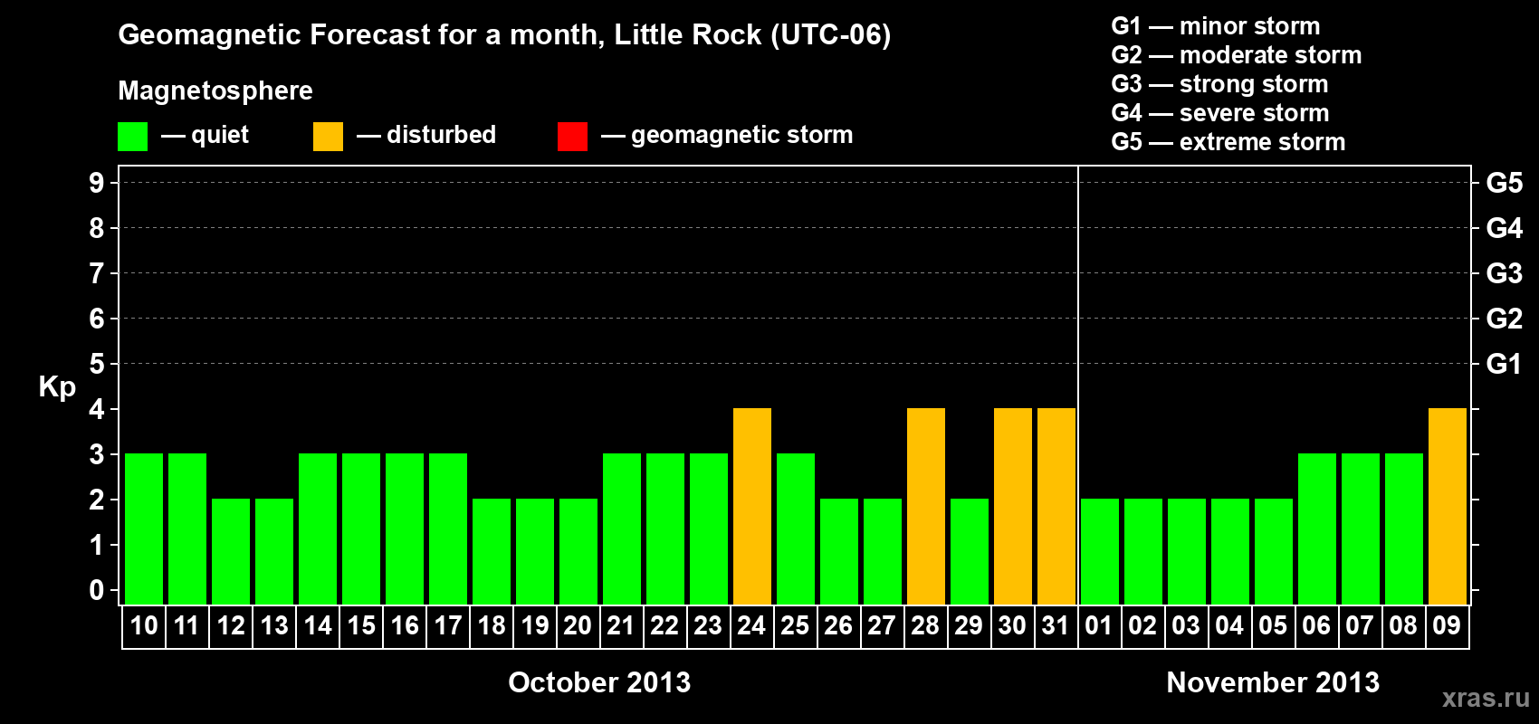Click the '— geomagnetic storm' legend text
Viewport: 1539px width, 724px height.
click(727, 135)
